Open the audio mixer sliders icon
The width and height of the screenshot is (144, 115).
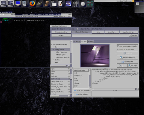click(76, 3)
